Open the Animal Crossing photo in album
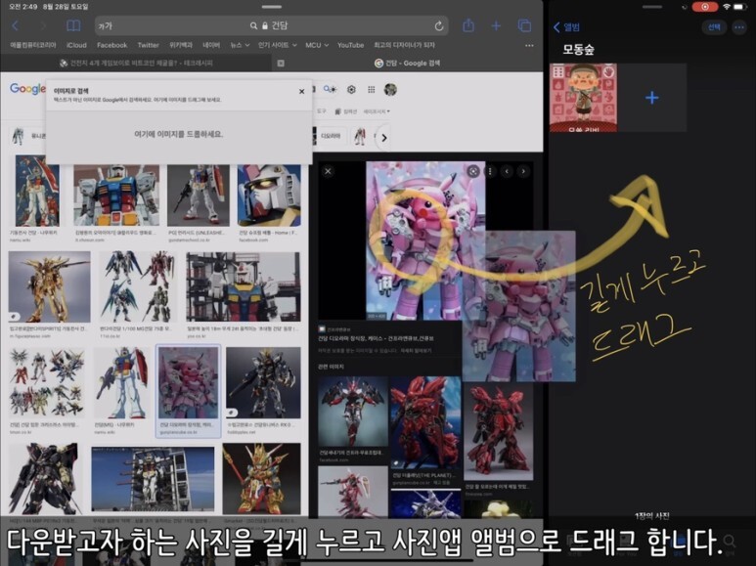The width and height of the screenshot is (756, 566). coord(584,98)
